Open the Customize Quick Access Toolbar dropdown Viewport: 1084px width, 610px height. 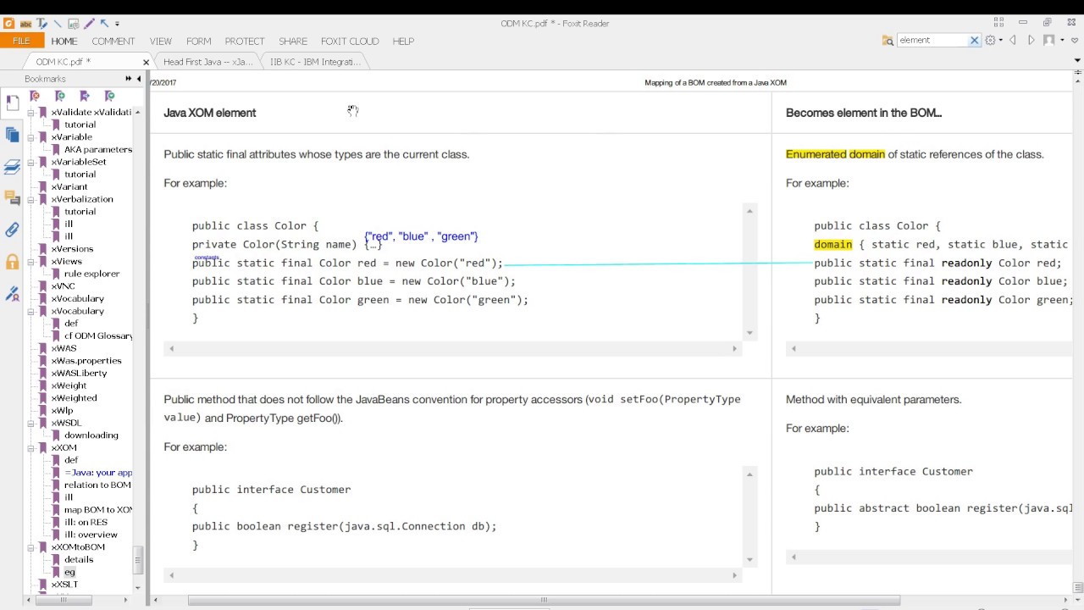pos(117,24)
